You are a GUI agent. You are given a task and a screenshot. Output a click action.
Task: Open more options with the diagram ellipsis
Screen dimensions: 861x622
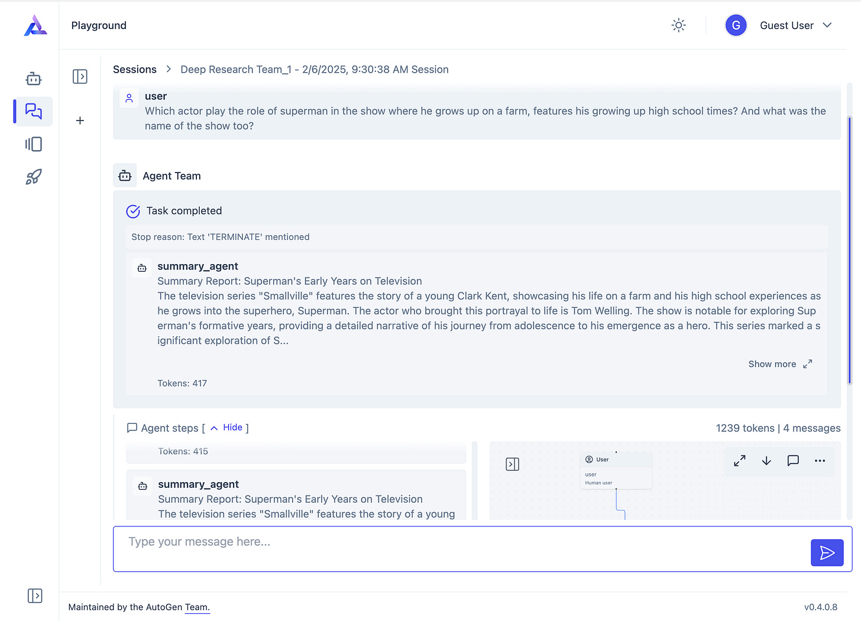click(x=820, y=461)
